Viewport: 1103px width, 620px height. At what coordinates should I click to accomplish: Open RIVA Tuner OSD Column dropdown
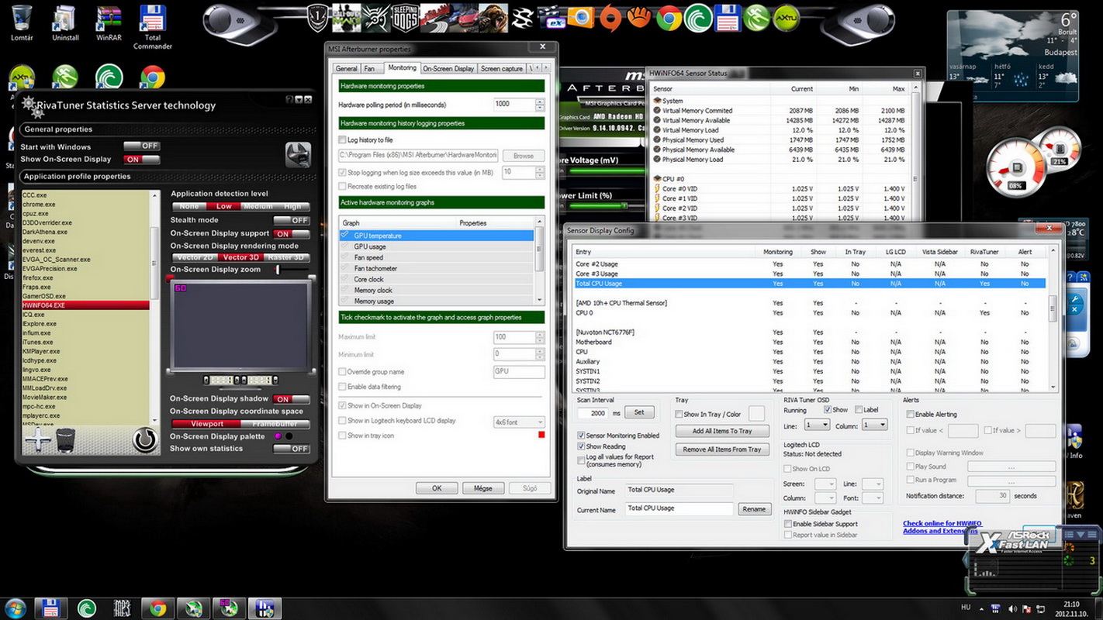pyautogui.click(x=873, y=425)
